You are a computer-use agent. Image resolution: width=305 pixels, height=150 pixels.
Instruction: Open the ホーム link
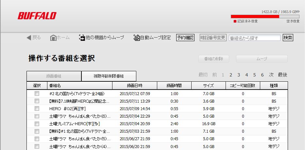coord(63,38)
